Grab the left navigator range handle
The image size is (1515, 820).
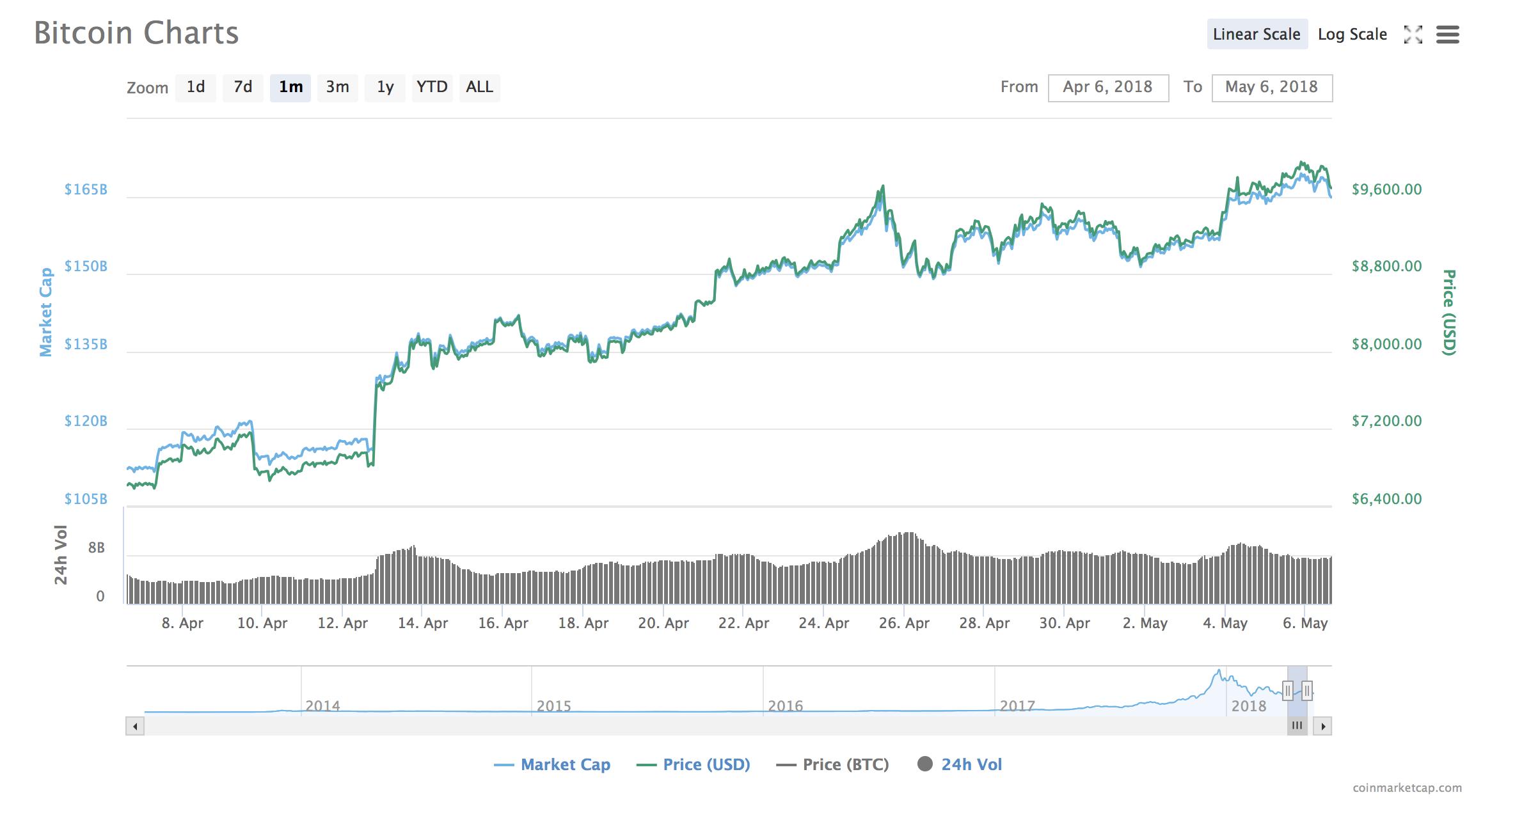click(1288, 691)
